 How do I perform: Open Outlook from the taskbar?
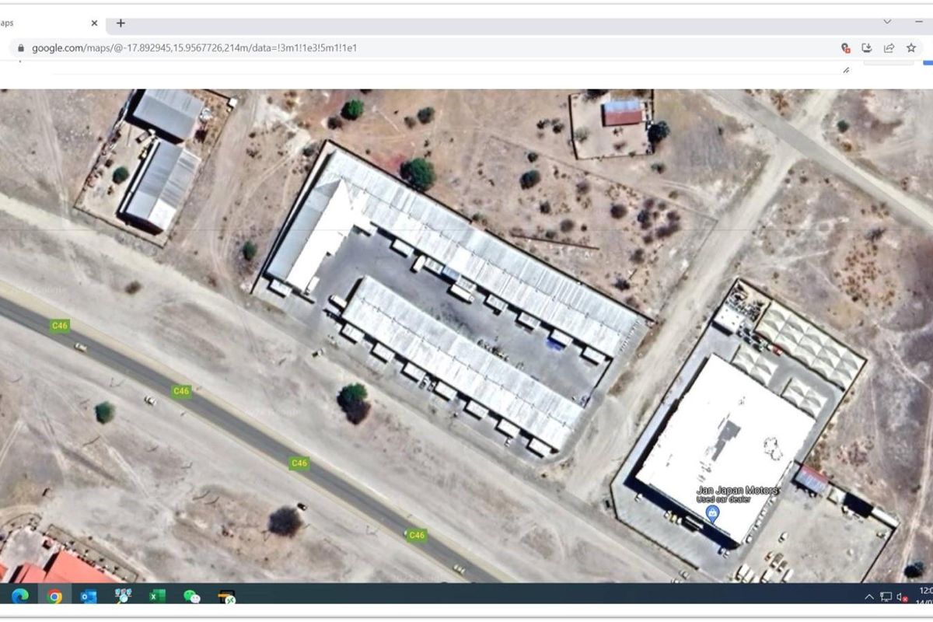89,596
